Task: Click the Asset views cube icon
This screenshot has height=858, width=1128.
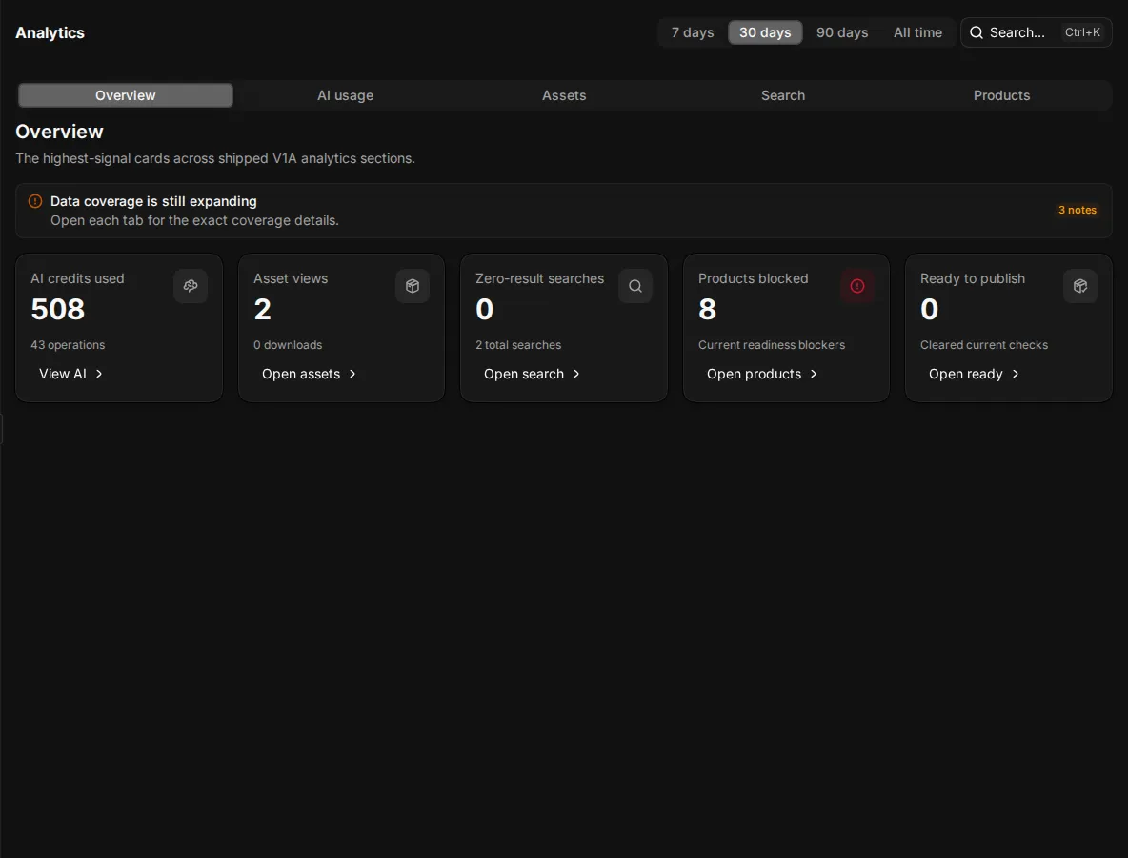Action: 413,286
